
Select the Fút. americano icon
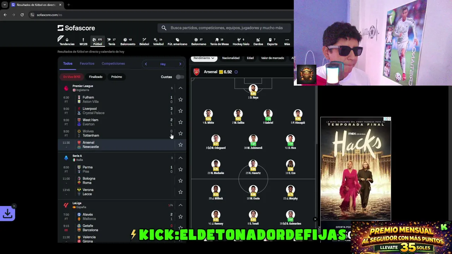[177, 42]
